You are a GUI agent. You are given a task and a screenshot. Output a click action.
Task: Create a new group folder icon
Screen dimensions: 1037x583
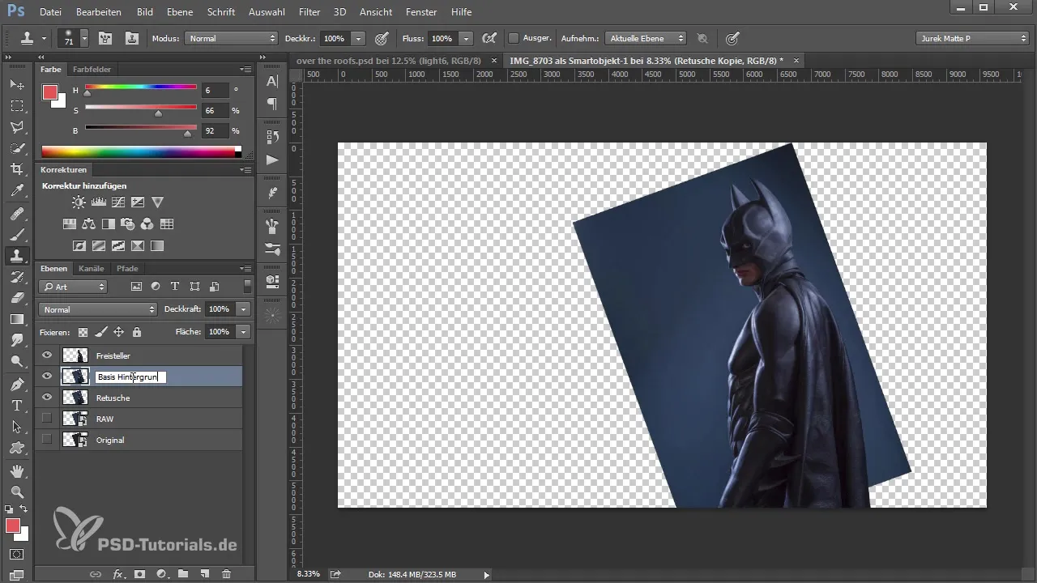(183, 574)
